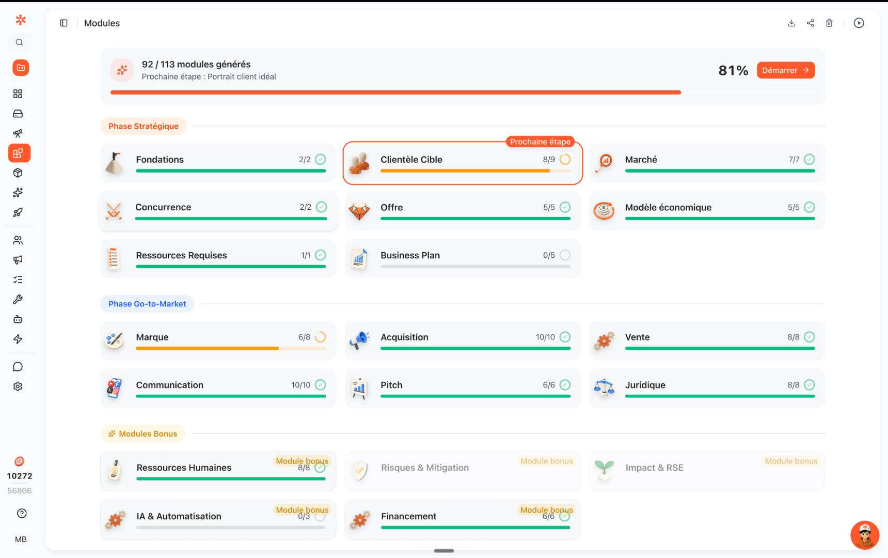Select the Phase Go-to-Market section label

(x=147, y=304)
